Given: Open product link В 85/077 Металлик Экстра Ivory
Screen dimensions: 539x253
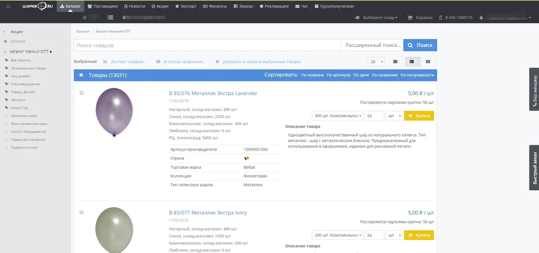Looking at the screenshot, I should tap(208, 213).
